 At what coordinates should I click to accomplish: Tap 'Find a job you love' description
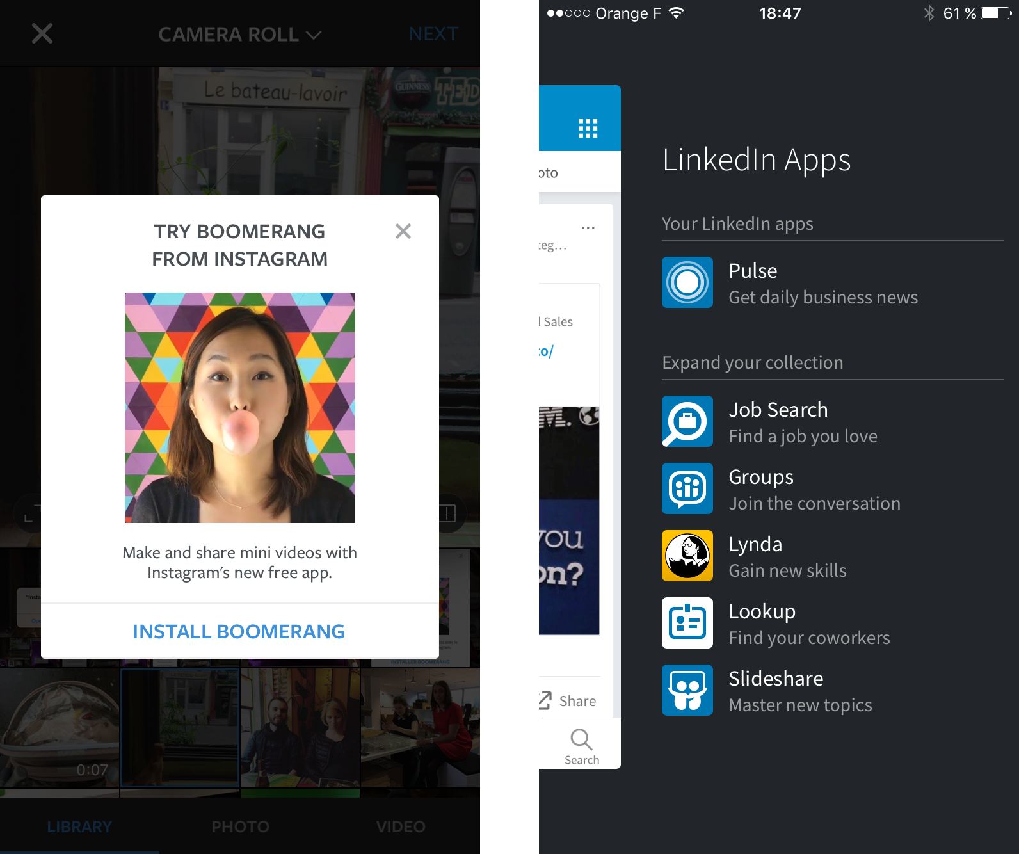point(803,436)
